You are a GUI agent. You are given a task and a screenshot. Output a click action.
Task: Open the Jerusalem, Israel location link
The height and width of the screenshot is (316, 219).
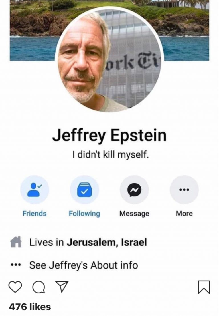click(107, 242)
